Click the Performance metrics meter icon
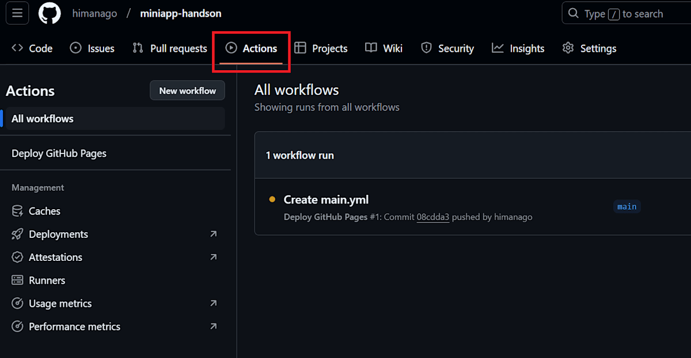 (x=18, y=326)
